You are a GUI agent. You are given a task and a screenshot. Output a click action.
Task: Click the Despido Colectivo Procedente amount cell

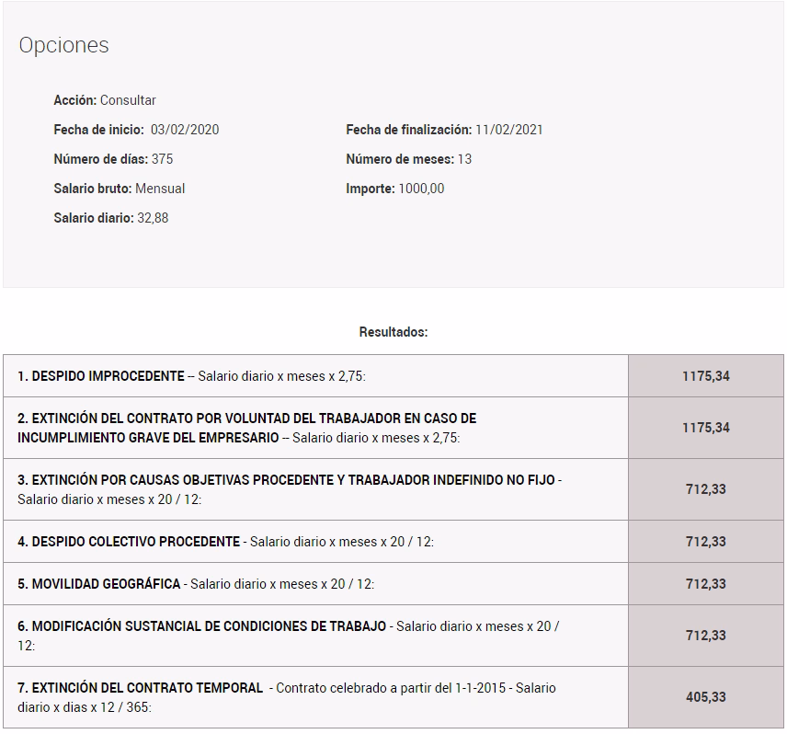pyautogui.click(x=705, y=542)
